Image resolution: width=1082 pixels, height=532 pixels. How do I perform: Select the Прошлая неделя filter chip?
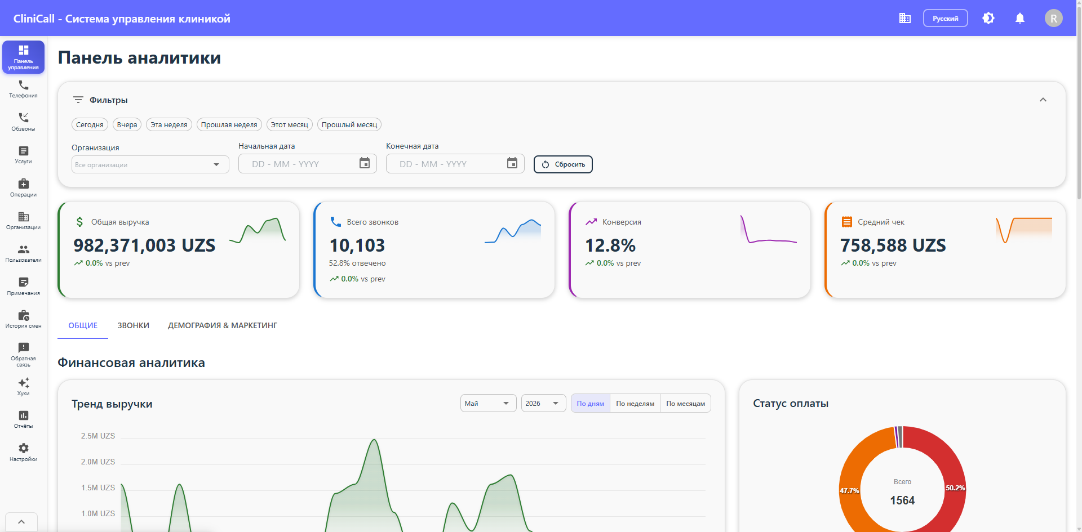click(x=229, y=124)
